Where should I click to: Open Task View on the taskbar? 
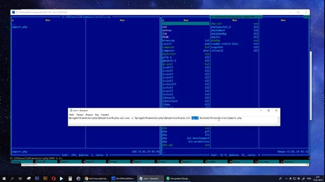20,178
